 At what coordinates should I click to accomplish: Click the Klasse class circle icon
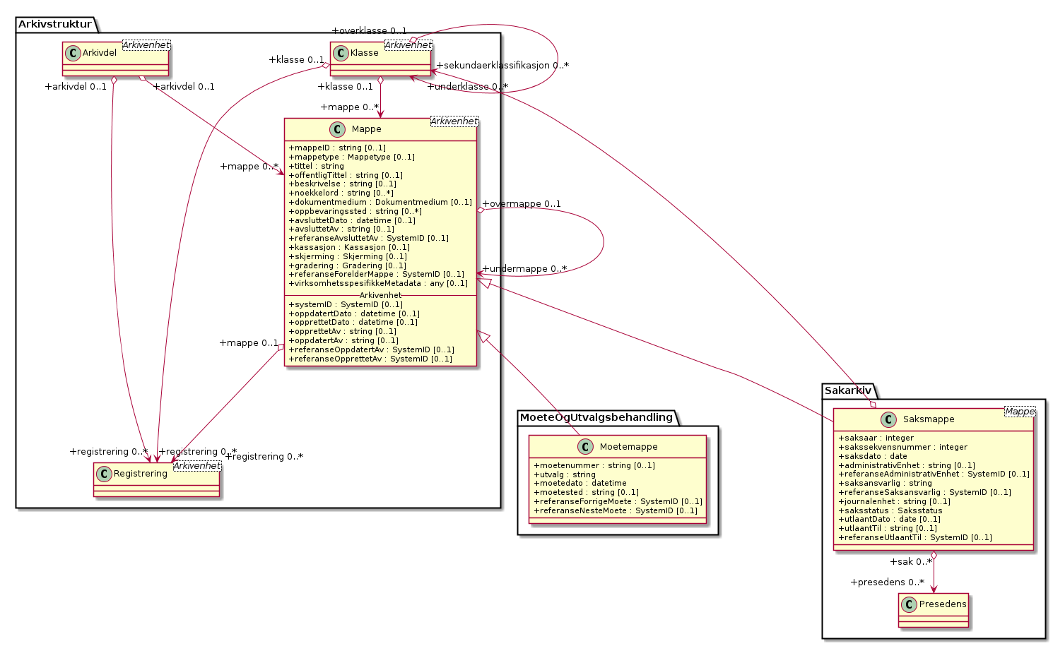coord(340,52)
